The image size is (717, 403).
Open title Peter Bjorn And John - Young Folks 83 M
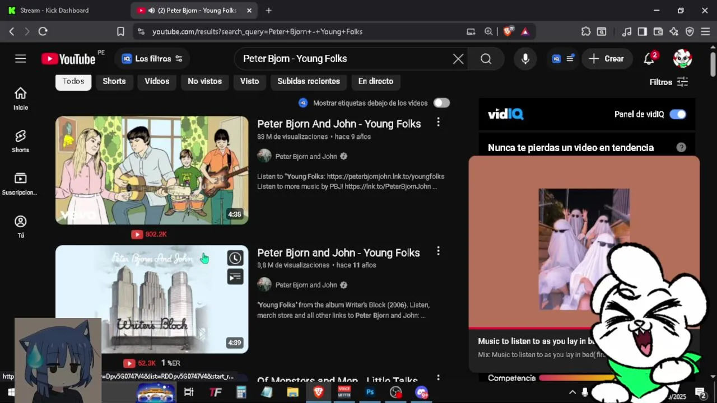(339, 124)
